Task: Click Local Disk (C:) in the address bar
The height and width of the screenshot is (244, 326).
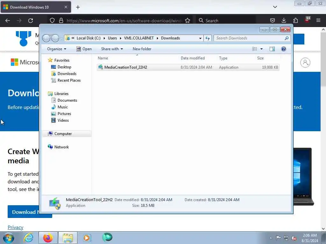Action: coord(89,38)
